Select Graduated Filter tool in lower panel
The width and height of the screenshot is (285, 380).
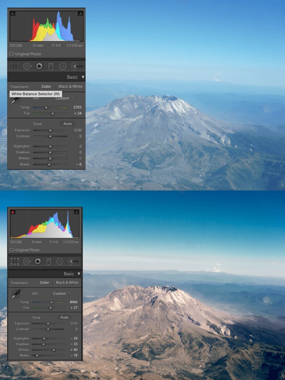[49, 262]
